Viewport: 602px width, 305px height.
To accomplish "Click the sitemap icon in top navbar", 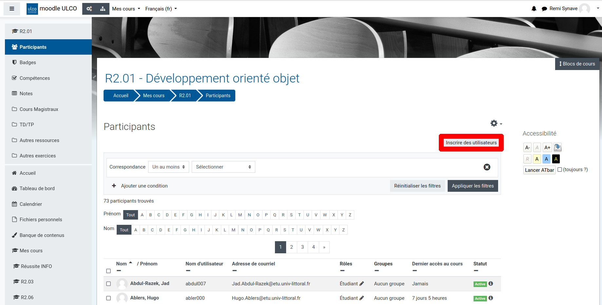I will click(x=103, y=9).
